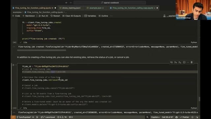Add a new Code cell

click(16, 16)
